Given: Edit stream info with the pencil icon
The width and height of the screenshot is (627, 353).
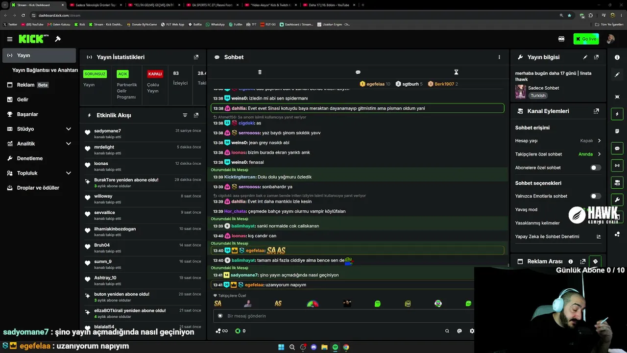Looking at the screenshot, I should [585, 57].
